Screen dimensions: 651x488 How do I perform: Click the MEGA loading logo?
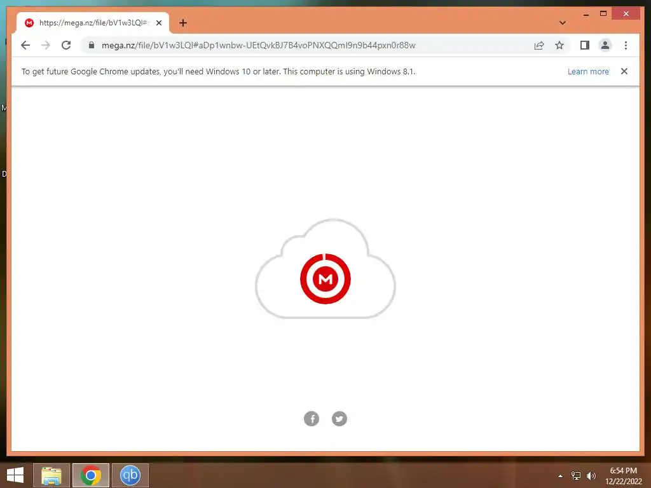tap(325, 278)
